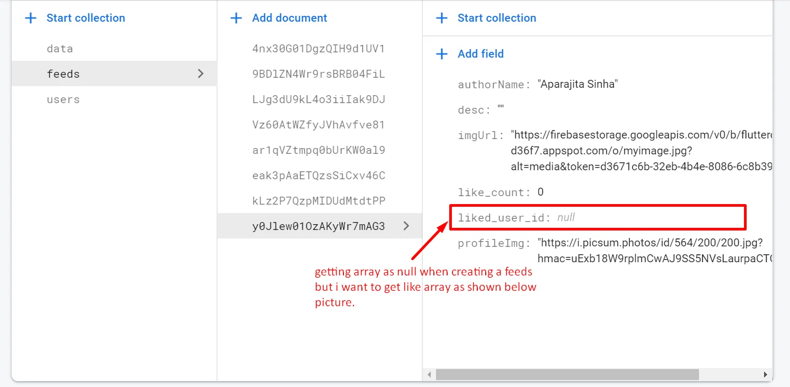
Task: Click the like_count field label
Action: coord(494,192)
